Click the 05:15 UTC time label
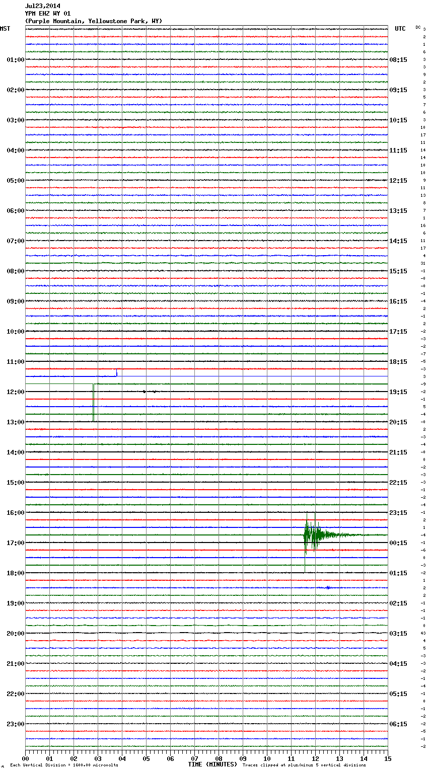Screen dimensions: 428x772 click(x=398, y=694)
